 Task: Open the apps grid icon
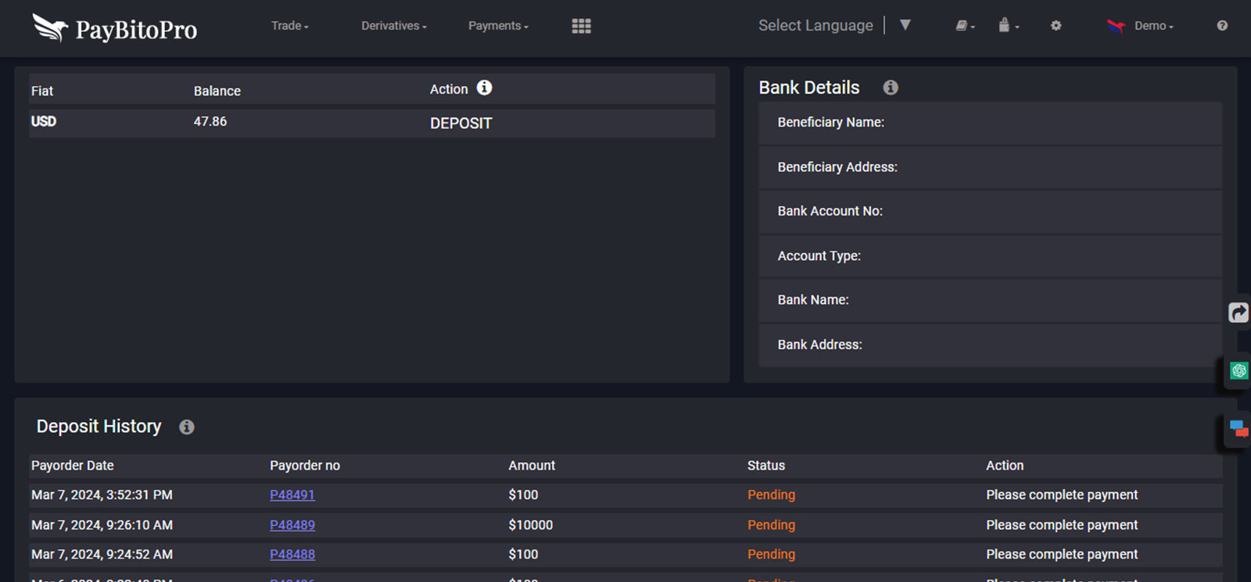581,26
